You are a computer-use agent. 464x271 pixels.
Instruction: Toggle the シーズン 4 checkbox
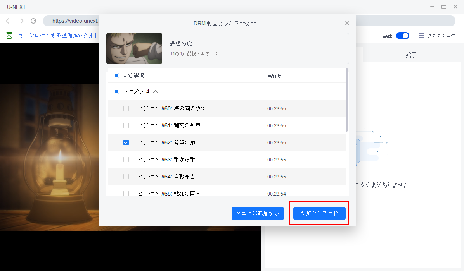(x=116, y=91)
